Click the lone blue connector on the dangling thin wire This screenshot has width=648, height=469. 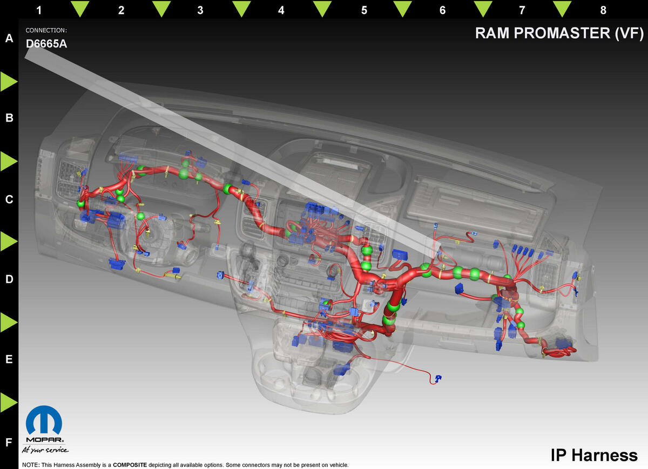(438, 378)
